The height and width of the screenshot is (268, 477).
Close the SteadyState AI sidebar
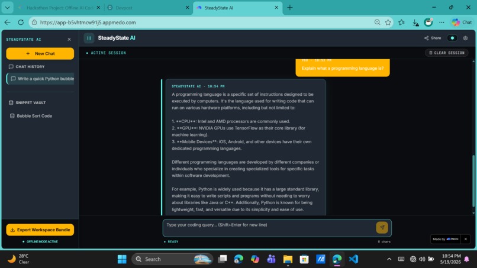[x=69, y=39]
